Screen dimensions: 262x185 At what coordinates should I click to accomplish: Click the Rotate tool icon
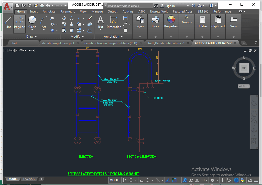(72, 18)
